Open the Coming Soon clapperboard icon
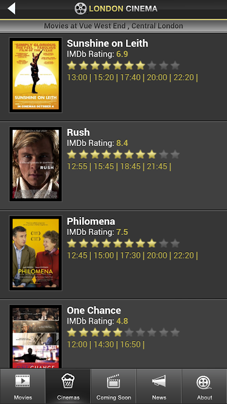227x404 pixels. pyautogui.click(x=113, y=382)
